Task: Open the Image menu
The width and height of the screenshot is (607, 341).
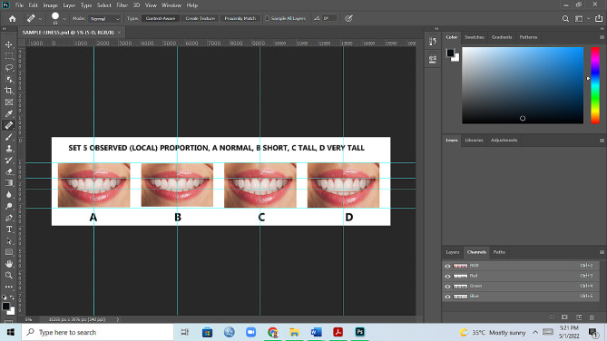Action: pos(50,5)
